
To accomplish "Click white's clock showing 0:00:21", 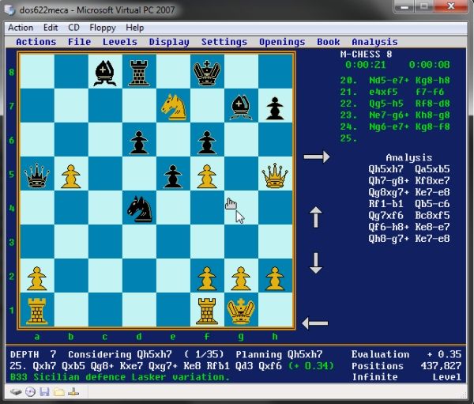I will point(366,65).
